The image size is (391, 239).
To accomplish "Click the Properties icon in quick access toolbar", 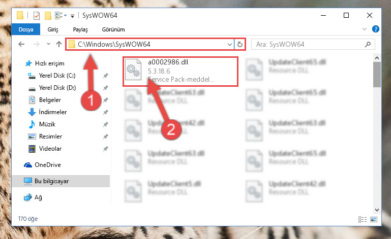I will (x=37, y=15).
